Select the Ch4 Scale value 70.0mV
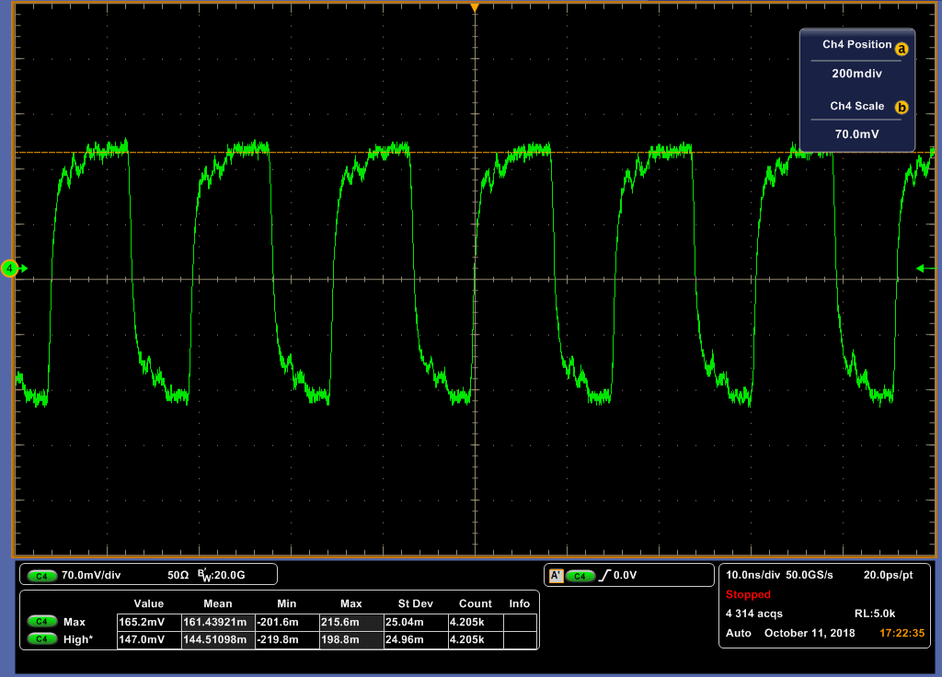The height and width of the screenshot is (677, 942). 856,134
